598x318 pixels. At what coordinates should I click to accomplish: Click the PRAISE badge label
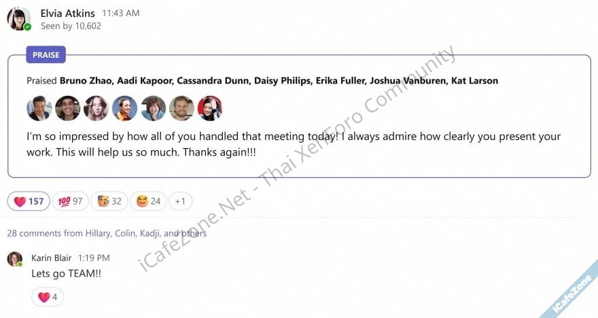point(46,55)
